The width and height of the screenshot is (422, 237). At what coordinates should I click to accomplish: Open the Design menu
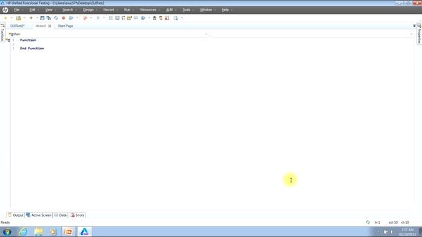coord(88,10)
